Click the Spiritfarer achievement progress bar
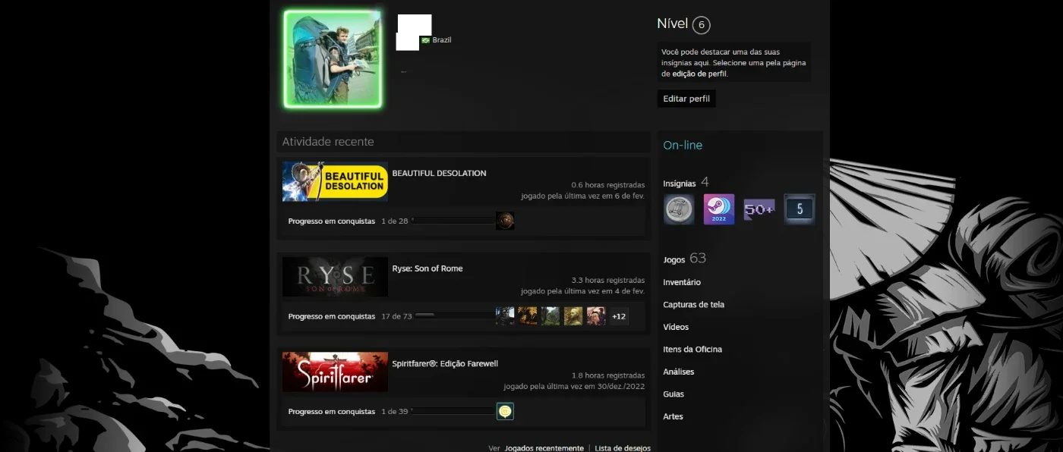The image size is (1063, 452). tap(452, 411)
